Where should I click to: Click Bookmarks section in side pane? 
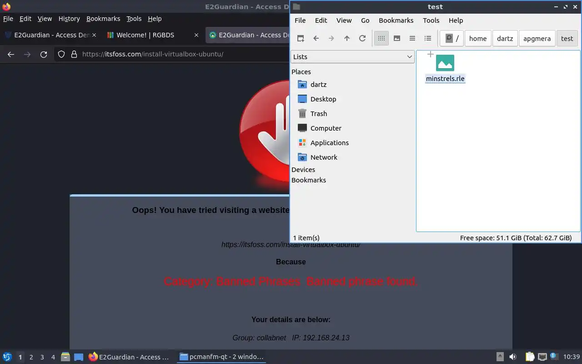(x=309, y=180)
